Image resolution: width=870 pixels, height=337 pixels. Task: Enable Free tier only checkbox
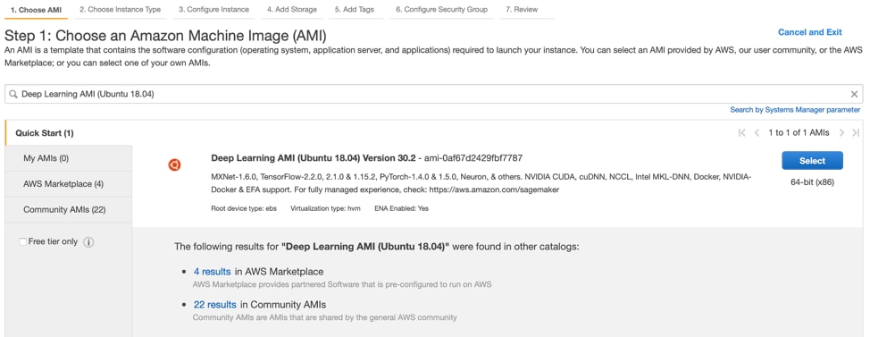click(x=22, y=242)
